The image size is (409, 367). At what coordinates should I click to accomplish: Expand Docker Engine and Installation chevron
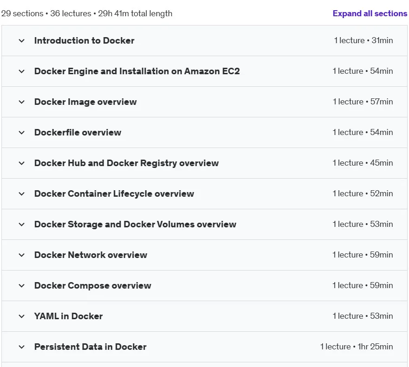pos(22,71)
